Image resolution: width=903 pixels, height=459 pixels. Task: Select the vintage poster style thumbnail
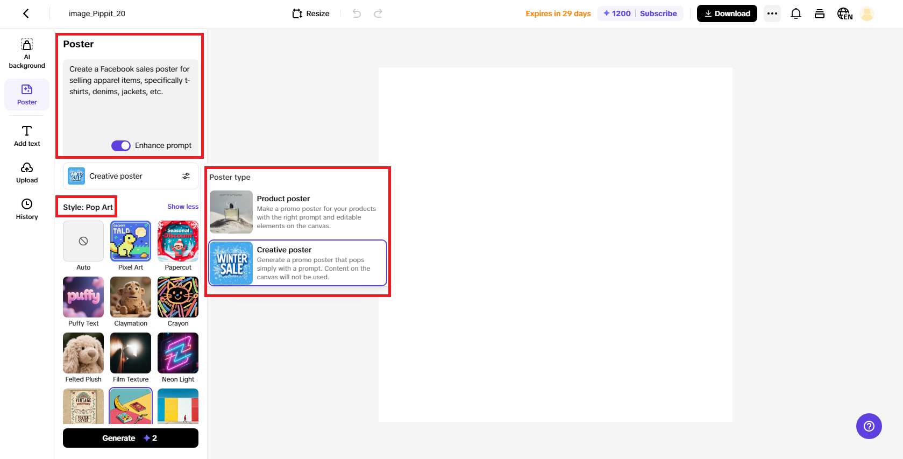click(83, 406)
